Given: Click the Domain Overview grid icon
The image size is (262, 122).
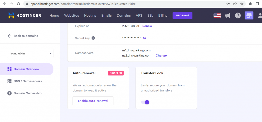Looking at the screenshot, I should [x=9, y=69].
